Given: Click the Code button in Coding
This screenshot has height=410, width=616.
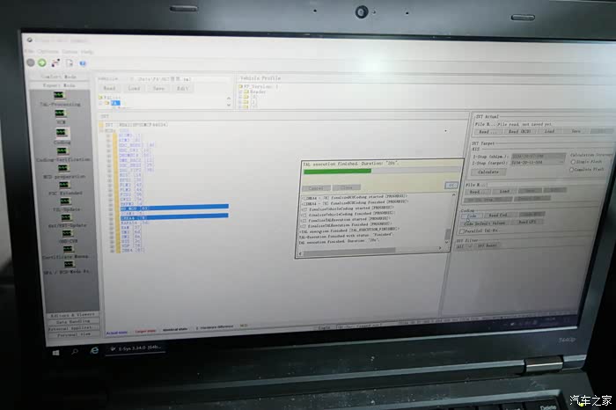Looking at the screenshot, I should coord(472,216).
